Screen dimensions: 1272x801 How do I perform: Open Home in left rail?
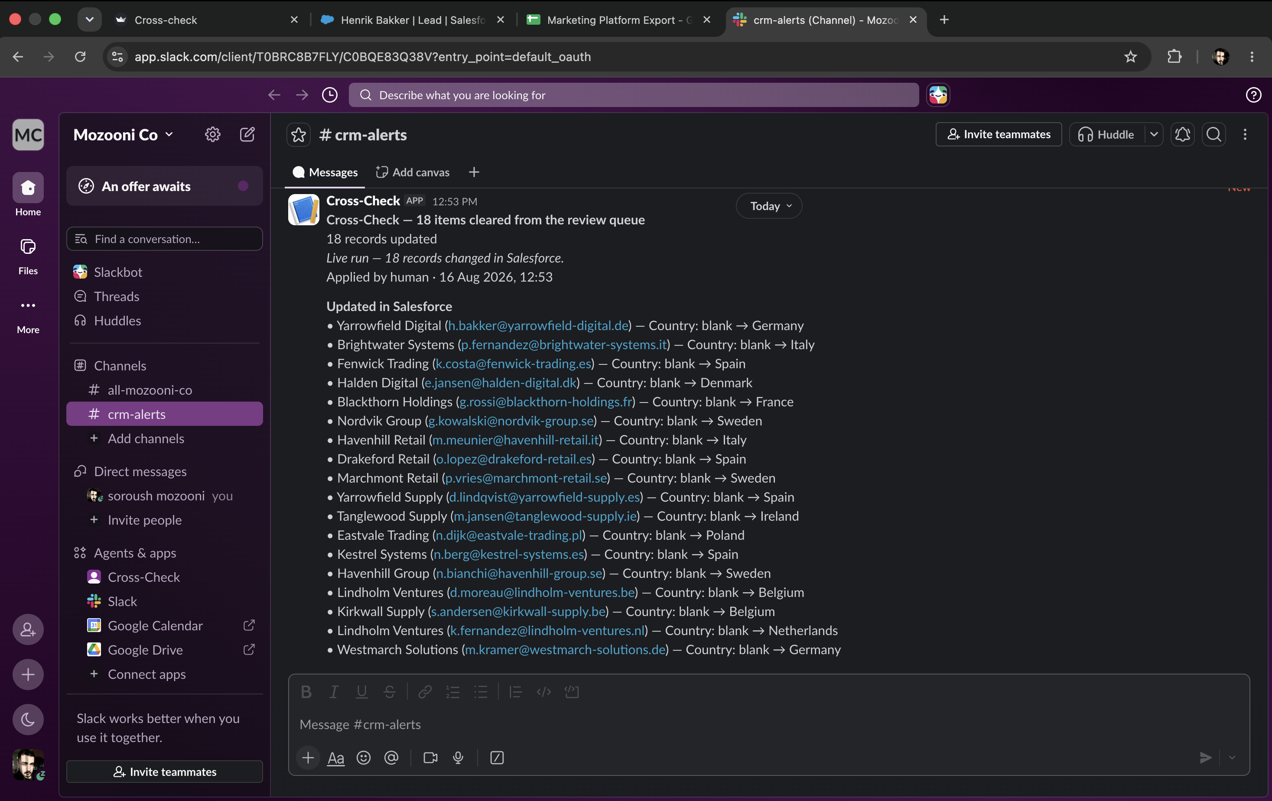click(28, 195)
